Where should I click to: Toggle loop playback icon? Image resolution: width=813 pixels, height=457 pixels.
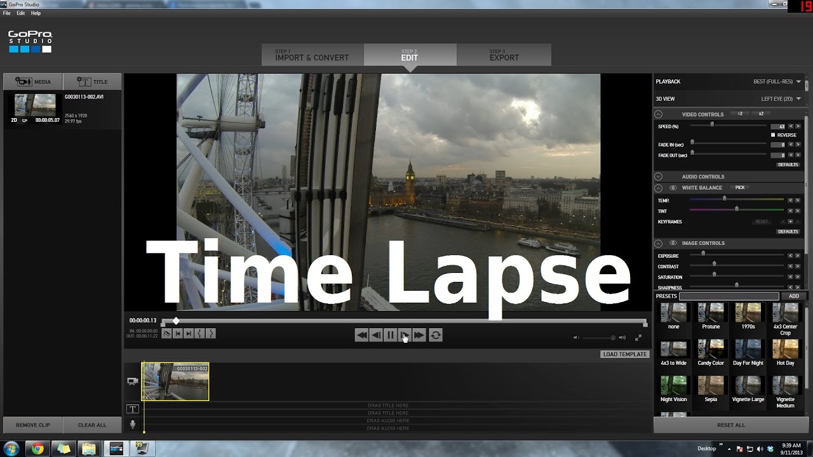click(436, 335)
